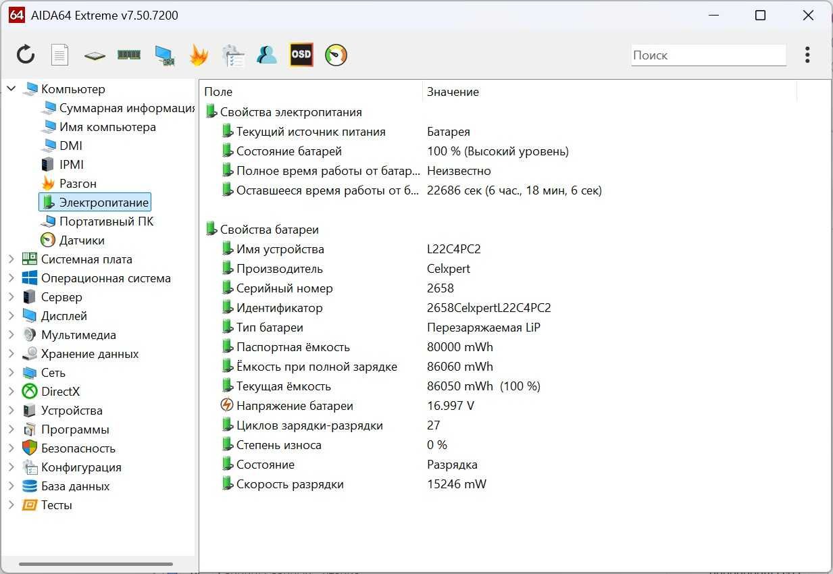Click the tree panel horizontal scrollbar

click(x=95, y=564)
